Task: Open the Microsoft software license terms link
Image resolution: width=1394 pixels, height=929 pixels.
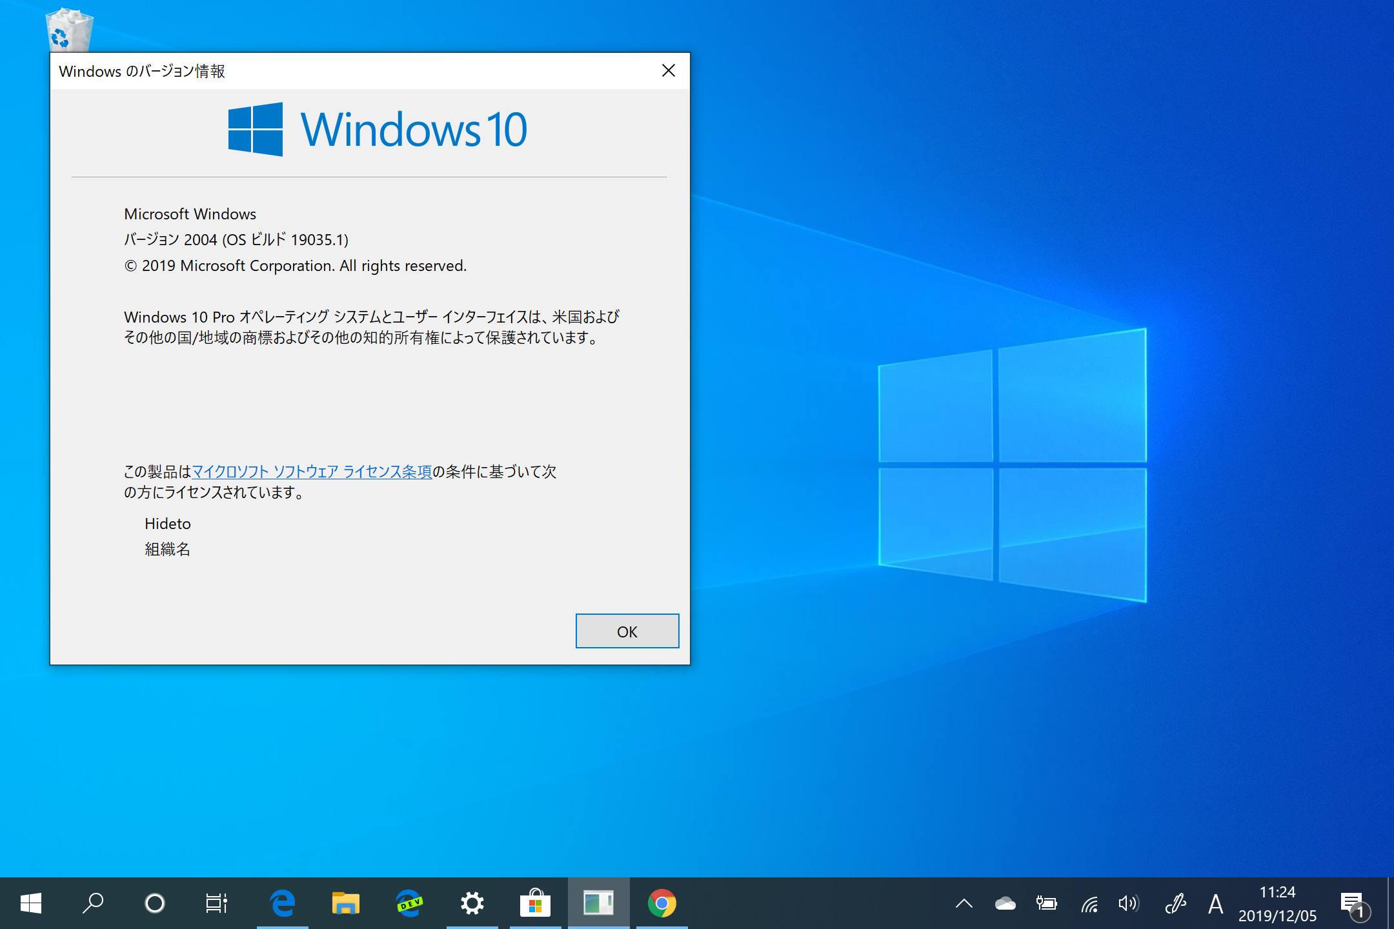Action: (312, 472)
